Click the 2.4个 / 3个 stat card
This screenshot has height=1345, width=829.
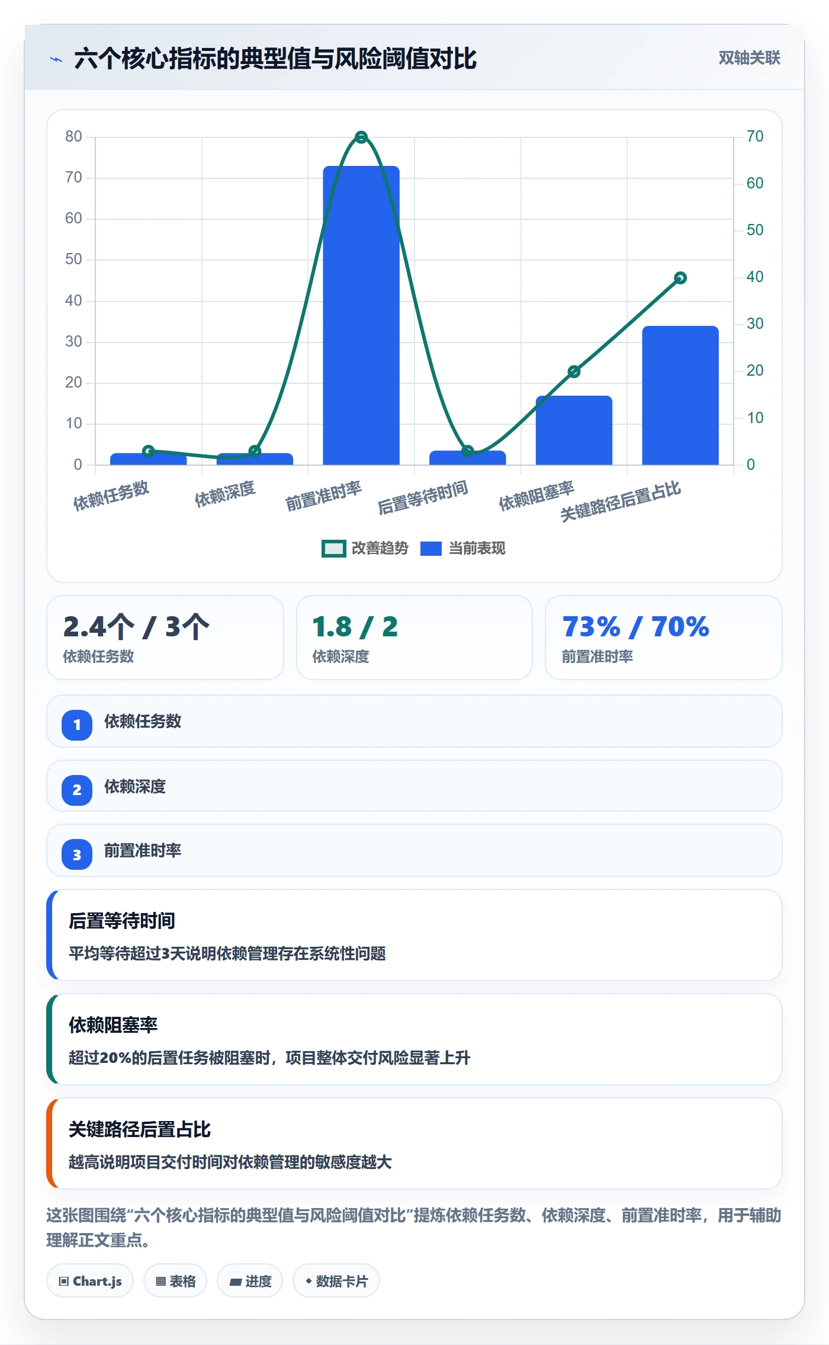coord(165,638)
